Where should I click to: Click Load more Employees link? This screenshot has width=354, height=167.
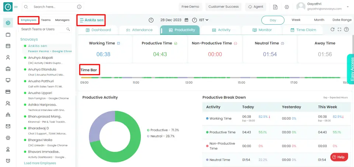click(x=40, y=163)
